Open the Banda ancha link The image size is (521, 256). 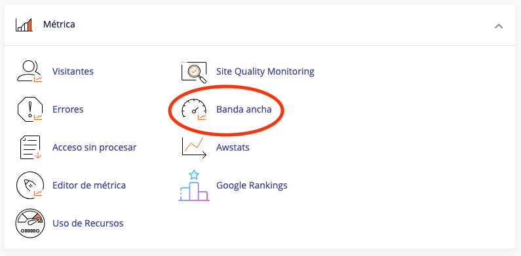244,109
